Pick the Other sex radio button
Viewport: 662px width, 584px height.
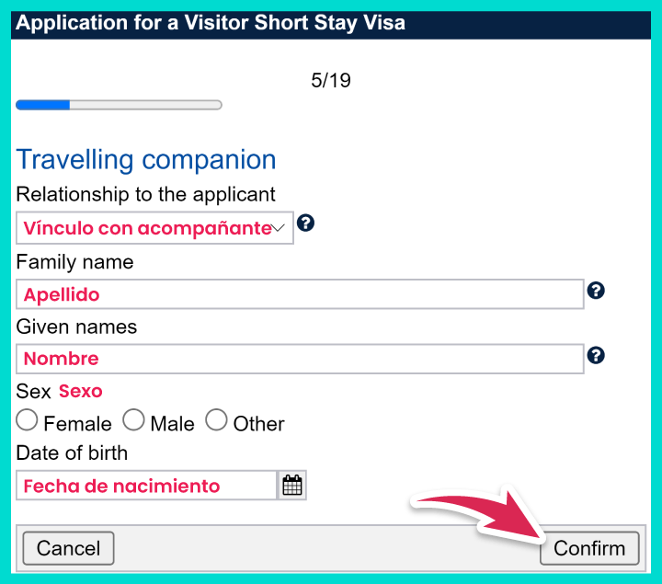[x=216, y=421]
